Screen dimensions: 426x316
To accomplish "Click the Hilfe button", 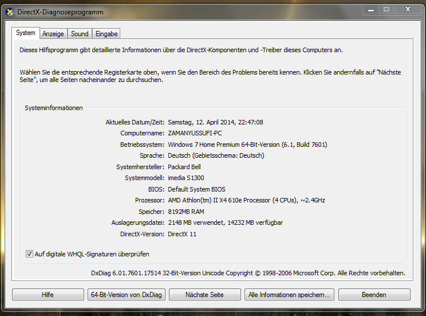I will [48, 295].
